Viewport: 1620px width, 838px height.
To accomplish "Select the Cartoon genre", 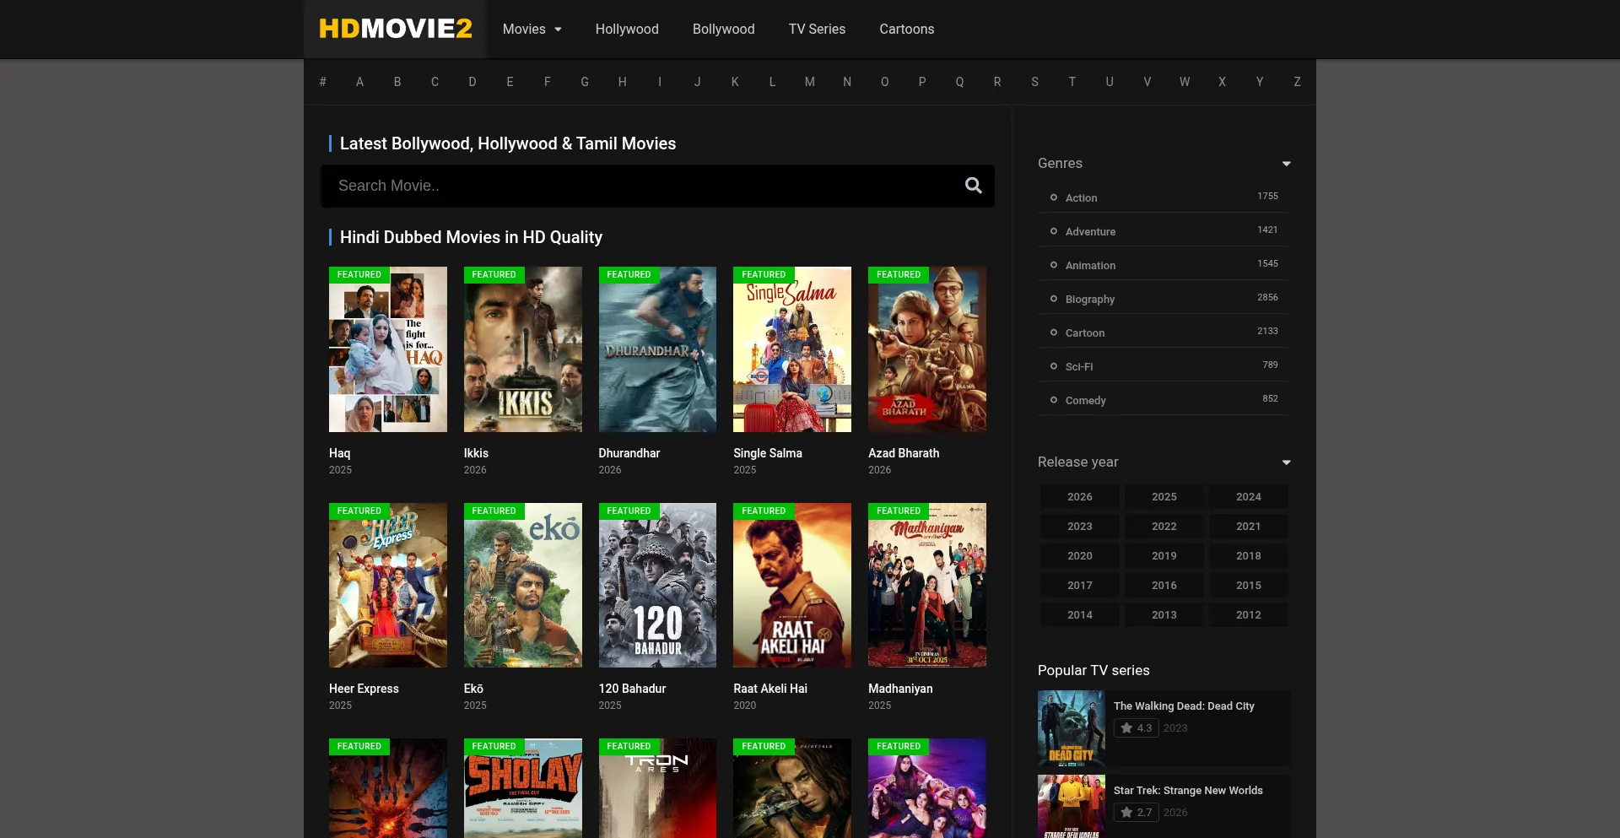I will pos(1084,332).
